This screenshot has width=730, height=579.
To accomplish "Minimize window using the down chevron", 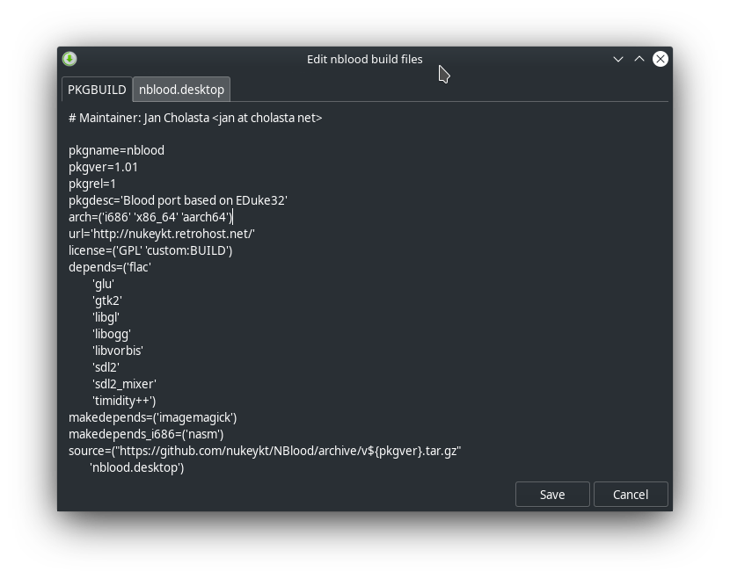I will (617, 59).
